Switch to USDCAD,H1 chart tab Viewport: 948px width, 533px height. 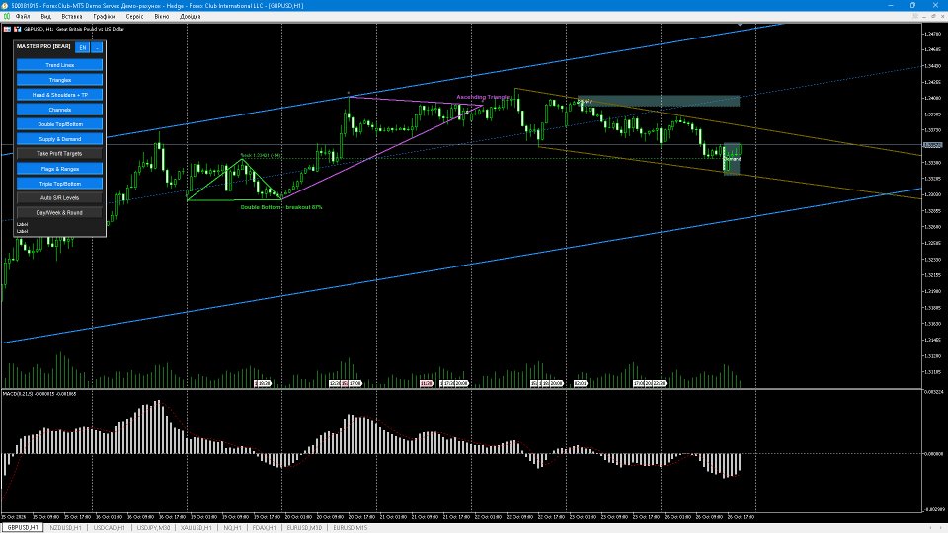[110, 527]
